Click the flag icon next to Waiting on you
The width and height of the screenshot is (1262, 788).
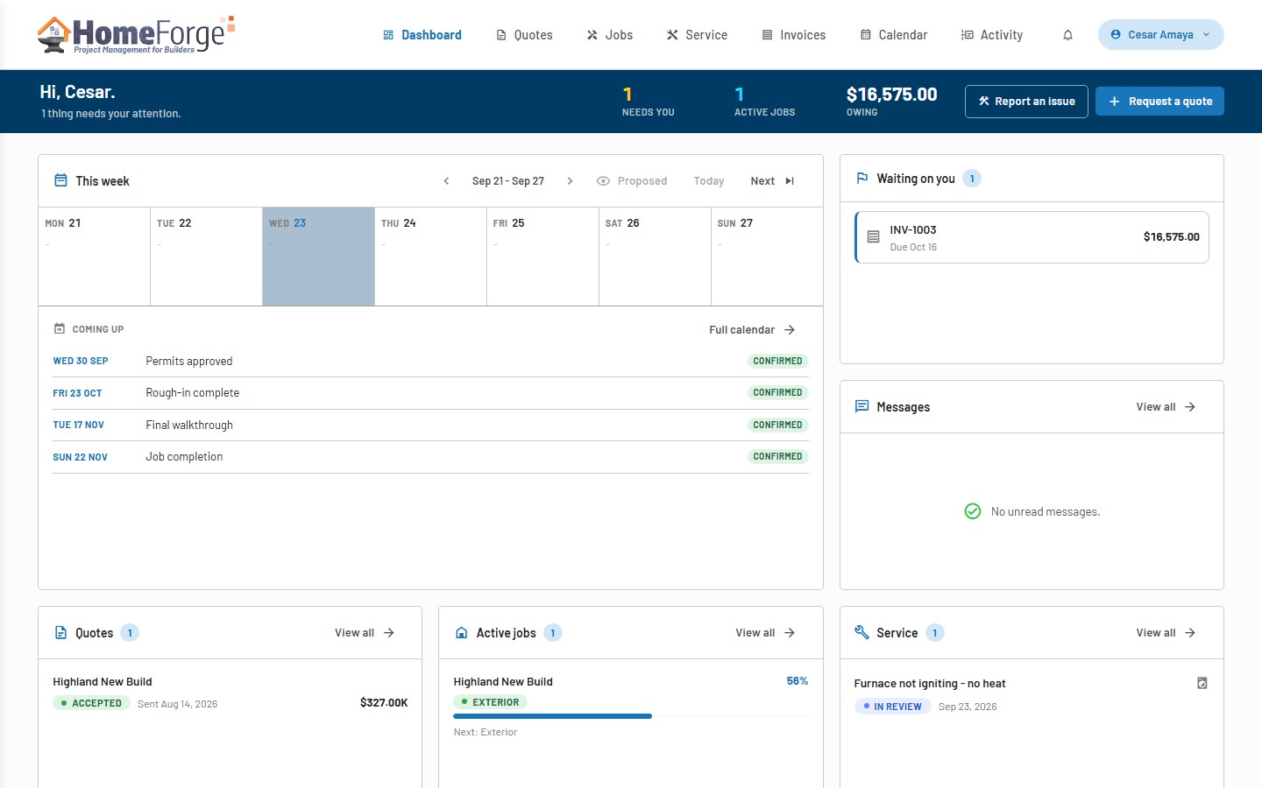coord(861,178)
